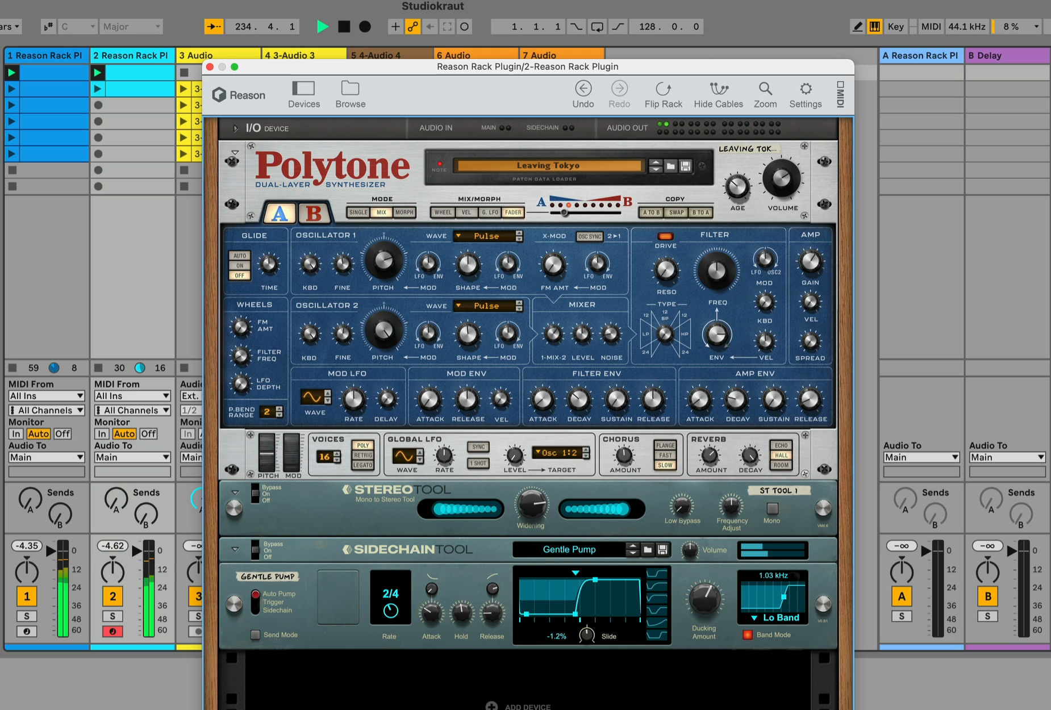Screen dimensions: 1051x710
Task: Open the scale mode Major dropdown
Action: coord(131,27)
